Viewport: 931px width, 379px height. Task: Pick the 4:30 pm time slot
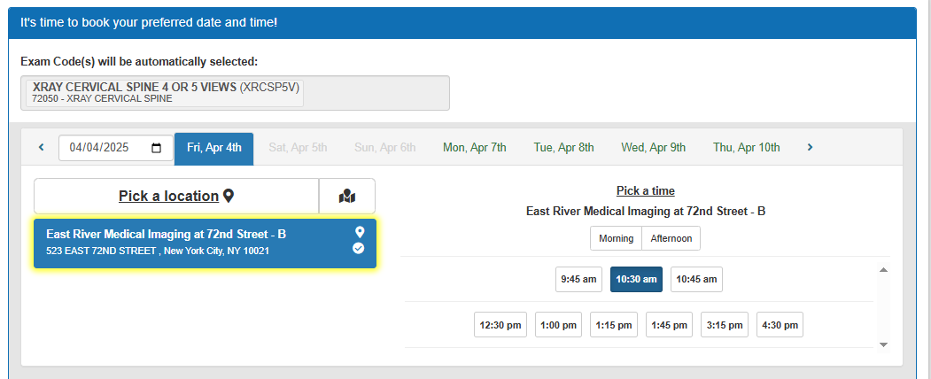[x=780, y=325]
